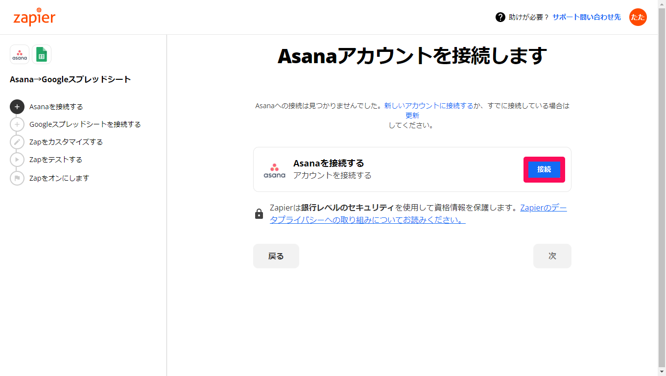Click the Zapier logo in the header
Screen dimensions: 666x376
[34, 17]
